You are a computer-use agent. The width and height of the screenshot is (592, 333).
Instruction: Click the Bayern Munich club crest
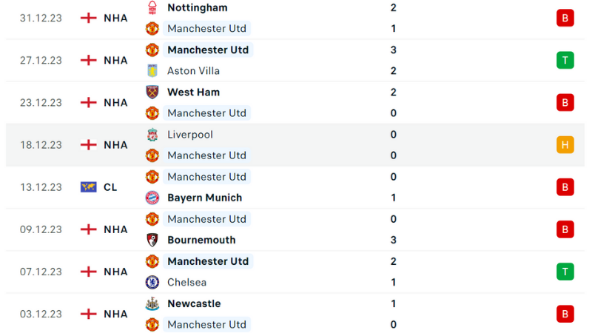(x=152, y=198)
